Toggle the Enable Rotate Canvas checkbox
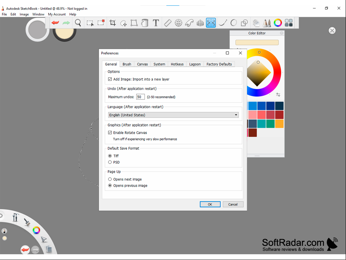 [x=110, y=133]
